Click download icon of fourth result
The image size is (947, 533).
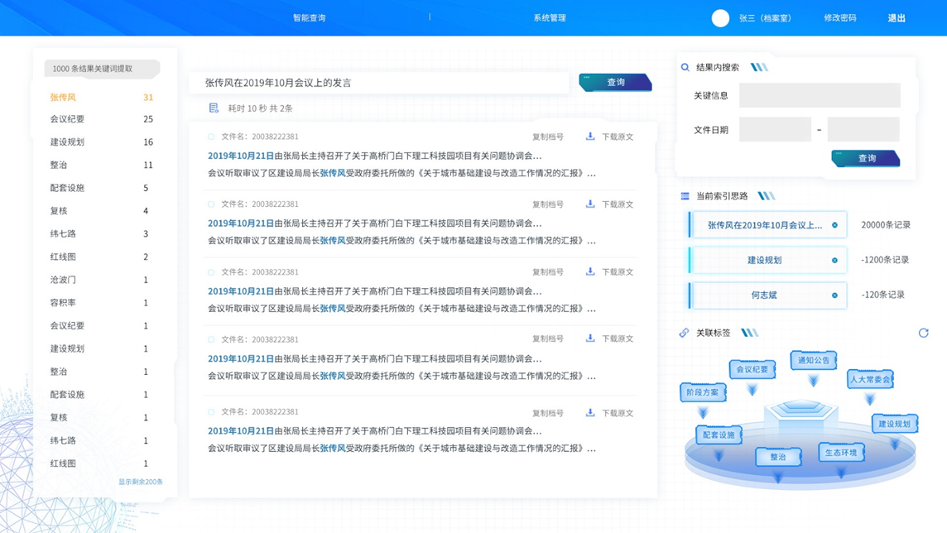[590, 338]
